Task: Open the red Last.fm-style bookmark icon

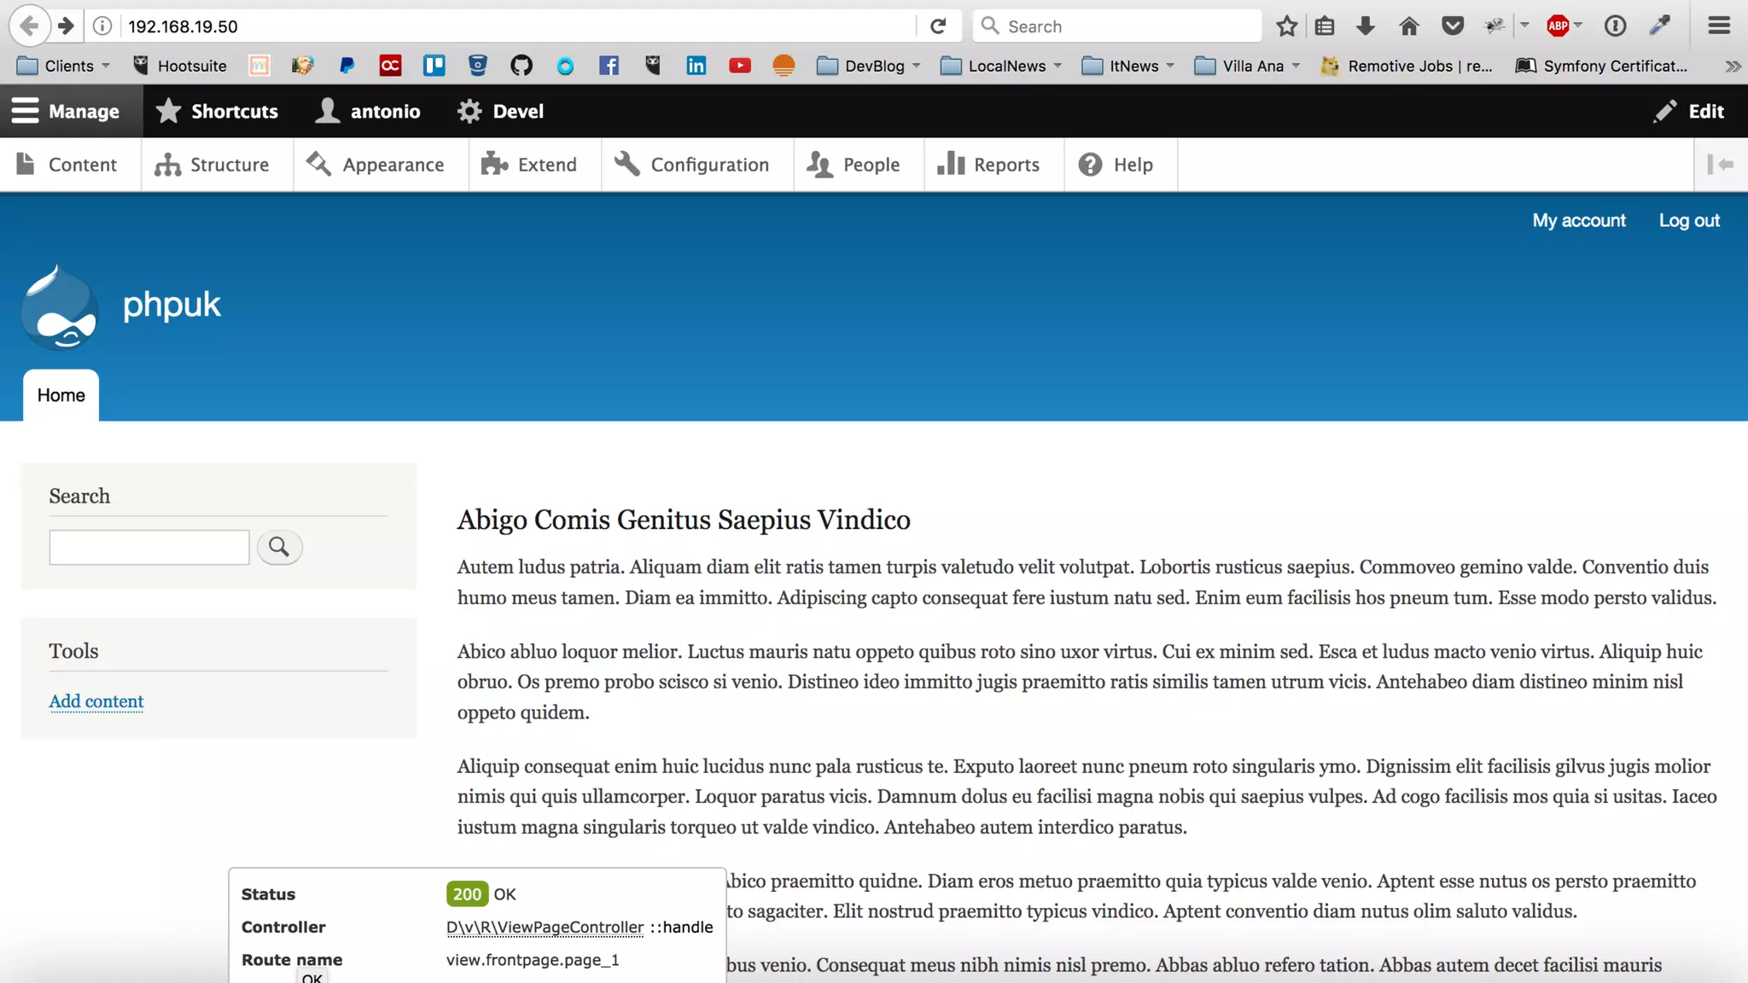Action: (390, 66)
